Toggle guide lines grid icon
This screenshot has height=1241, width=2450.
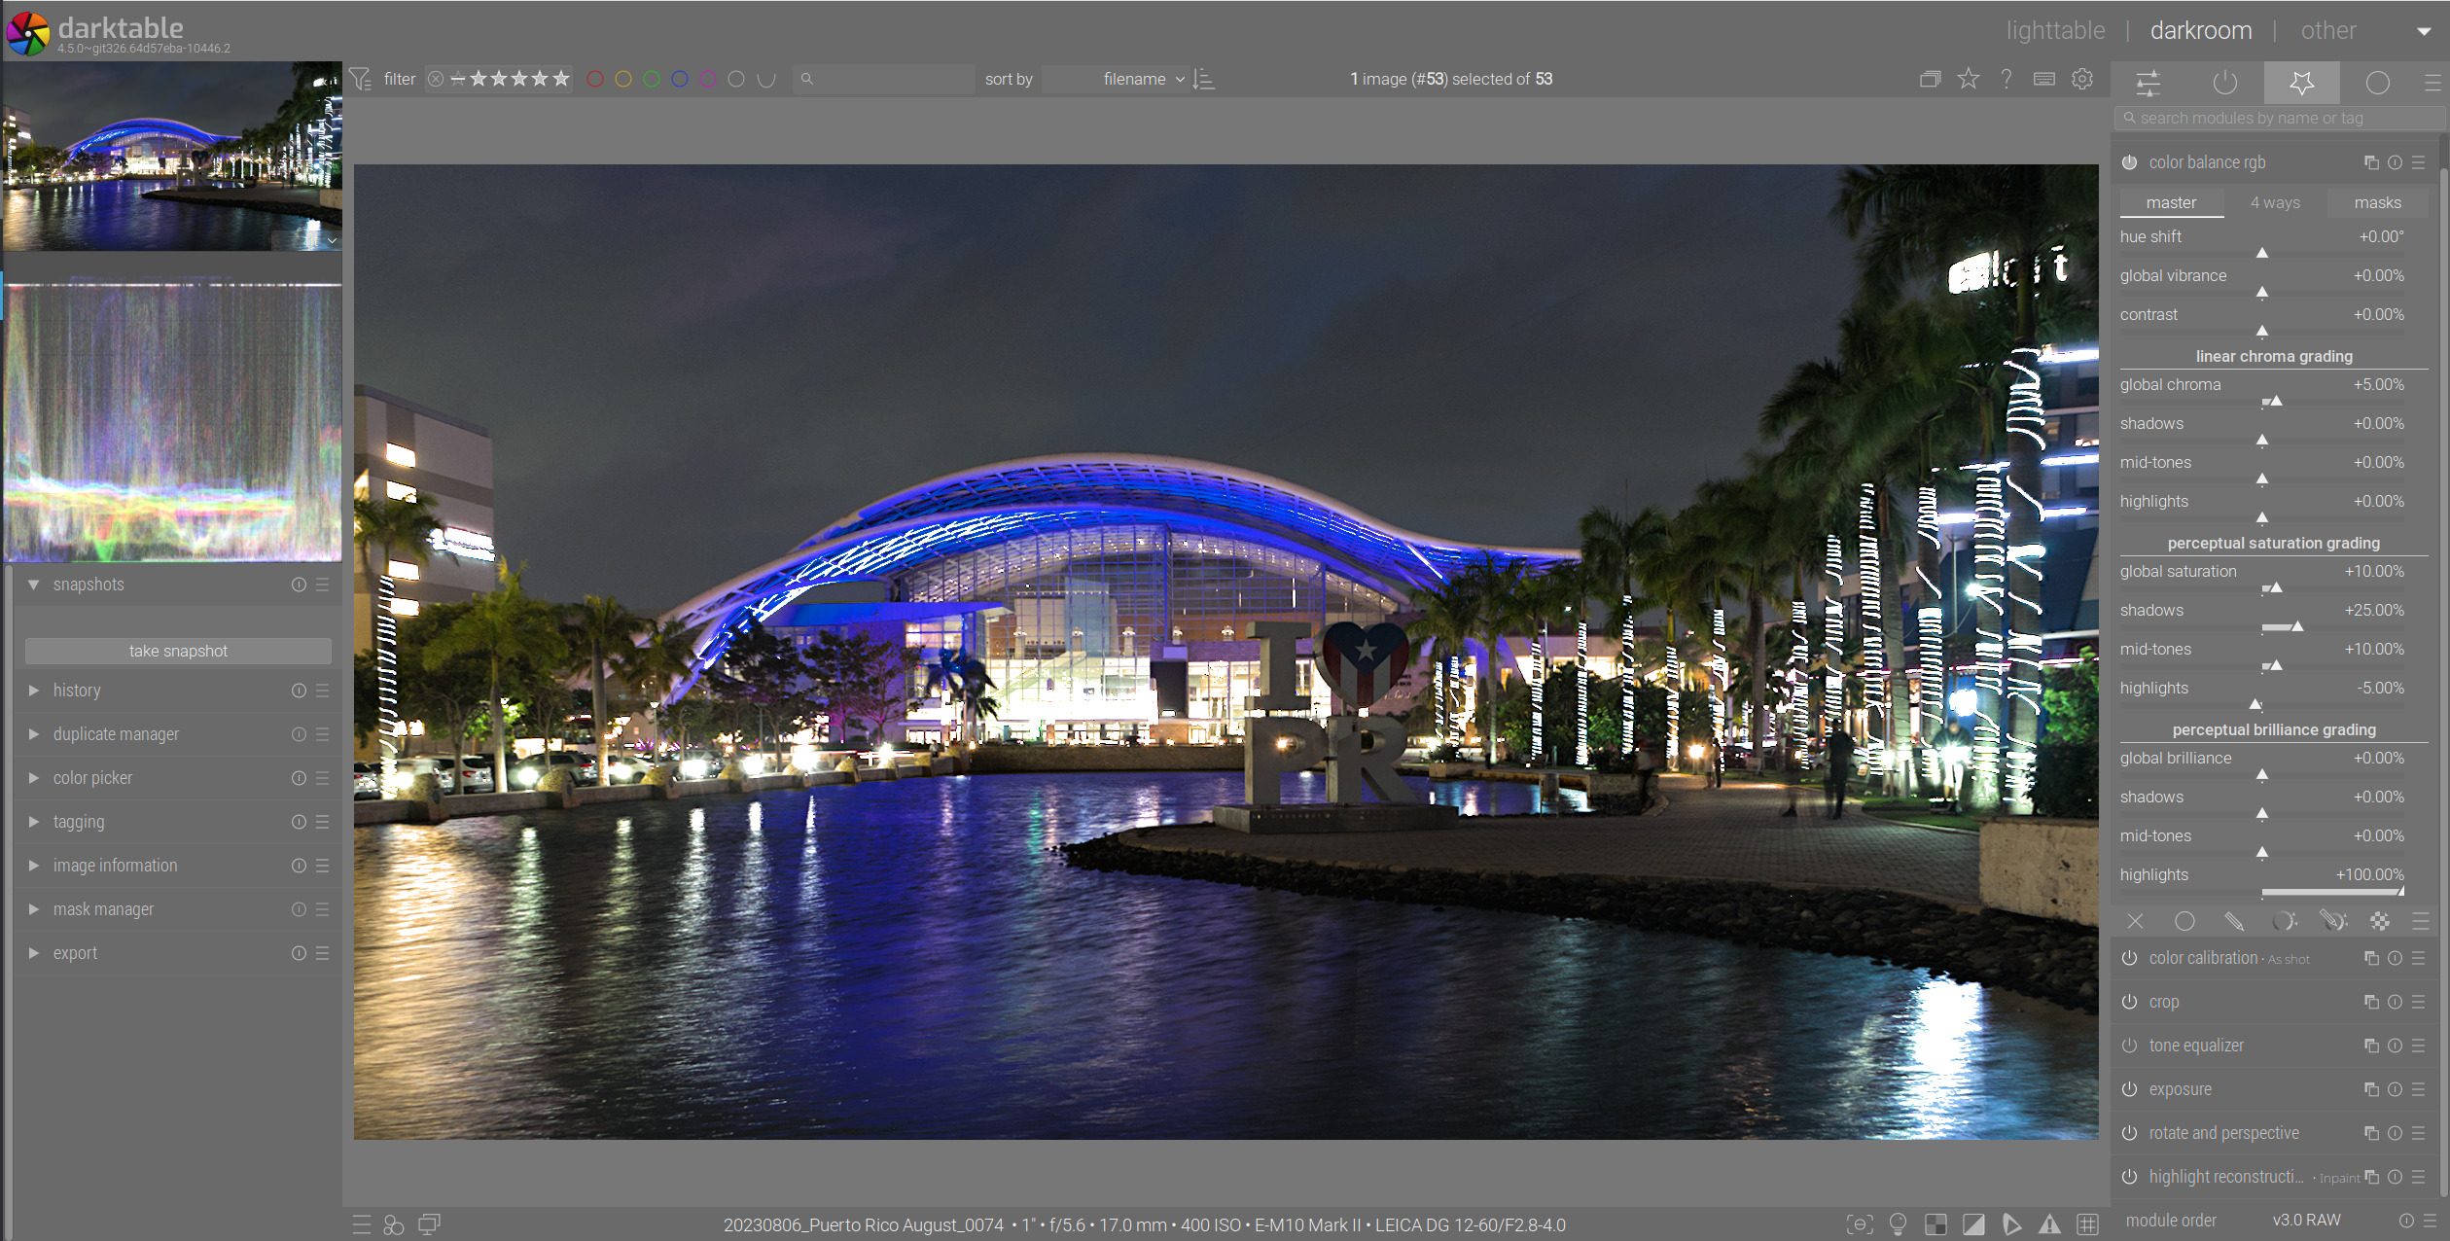(2087, 1224)
